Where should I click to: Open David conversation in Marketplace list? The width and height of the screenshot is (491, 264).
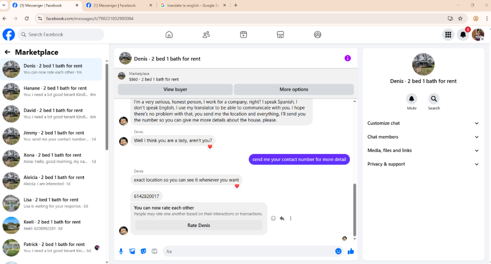[x=52, y=113]
